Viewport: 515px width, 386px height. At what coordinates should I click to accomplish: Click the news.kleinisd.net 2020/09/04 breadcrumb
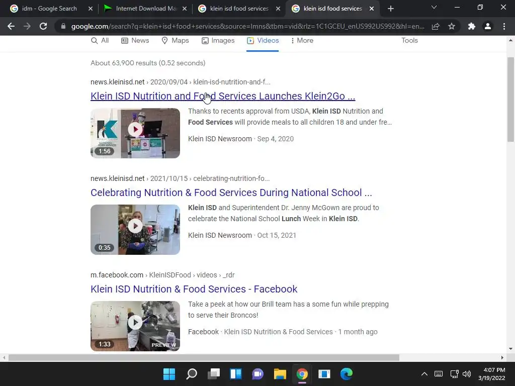(x=181, y=82)
